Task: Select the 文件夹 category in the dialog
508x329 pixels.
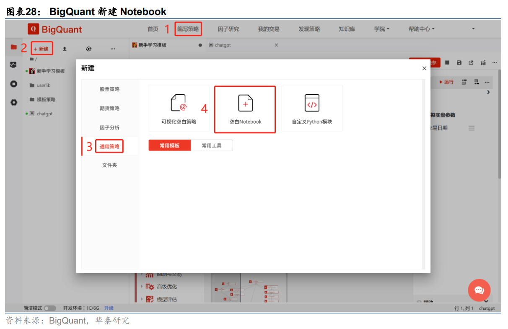Action: [x=110, y=165]
